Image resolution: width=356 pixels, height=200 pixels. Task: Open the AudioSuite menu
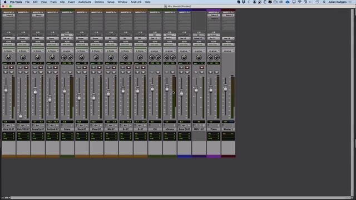point(85,2)
